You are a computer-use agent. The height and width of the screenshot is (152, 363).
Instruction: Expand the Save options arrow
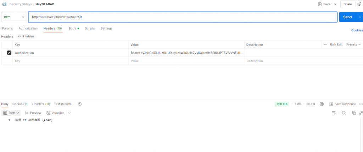pos(335,4)
